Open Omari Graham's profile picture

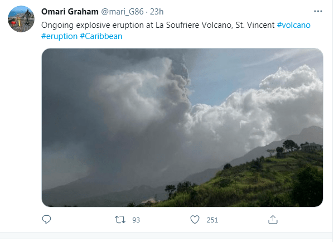click(21, 19)
